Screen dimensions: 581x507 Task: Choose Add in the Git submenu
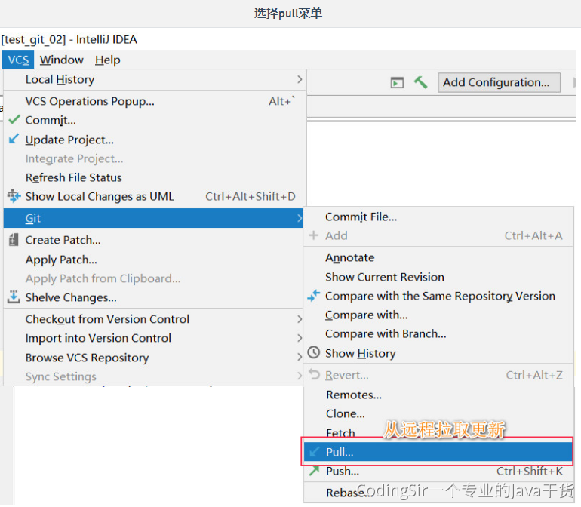pos(438,235)
